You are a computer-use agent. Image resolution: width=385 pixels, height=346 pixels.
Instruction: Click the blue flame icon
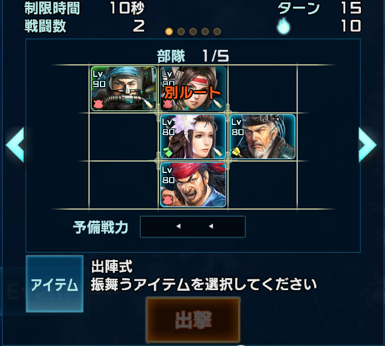tap(283, 26)
